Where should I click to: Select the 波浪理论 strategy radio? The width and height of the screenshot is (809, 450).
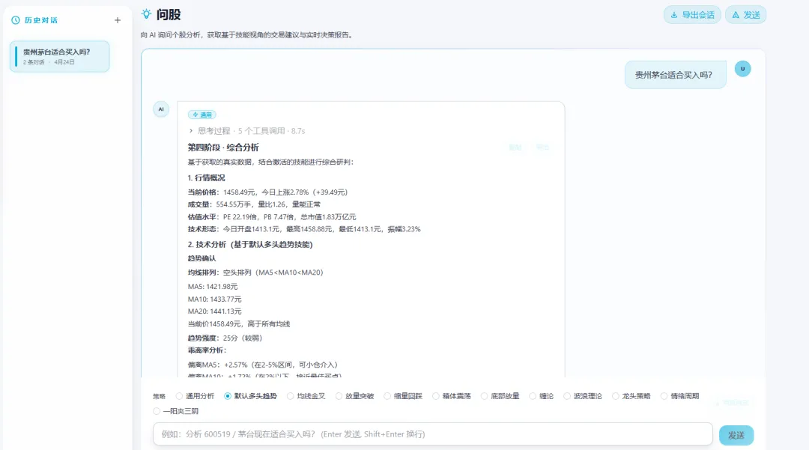pyautogui.click(x=567, y=396)
